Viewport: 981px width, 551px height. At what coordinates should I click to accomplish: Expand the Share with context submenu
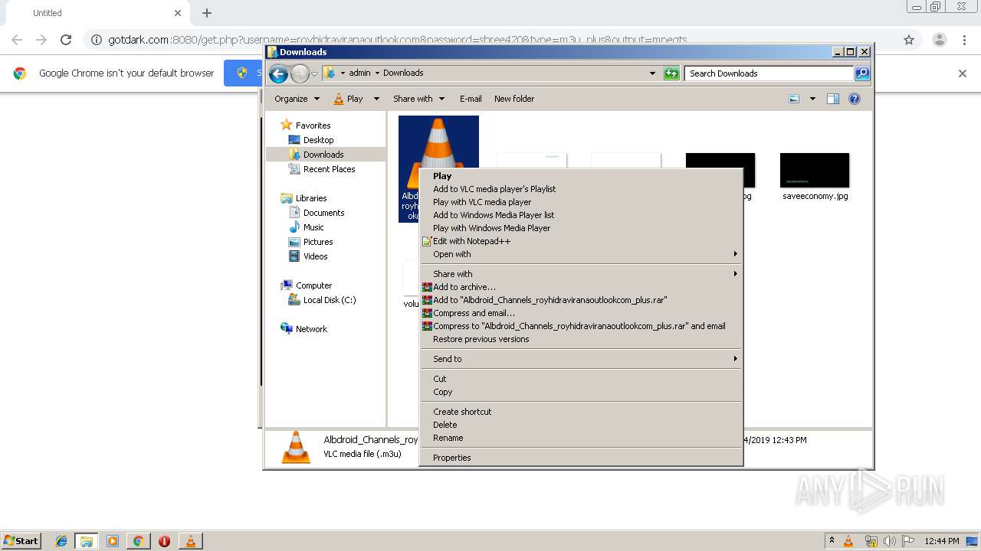pos(580,274)
